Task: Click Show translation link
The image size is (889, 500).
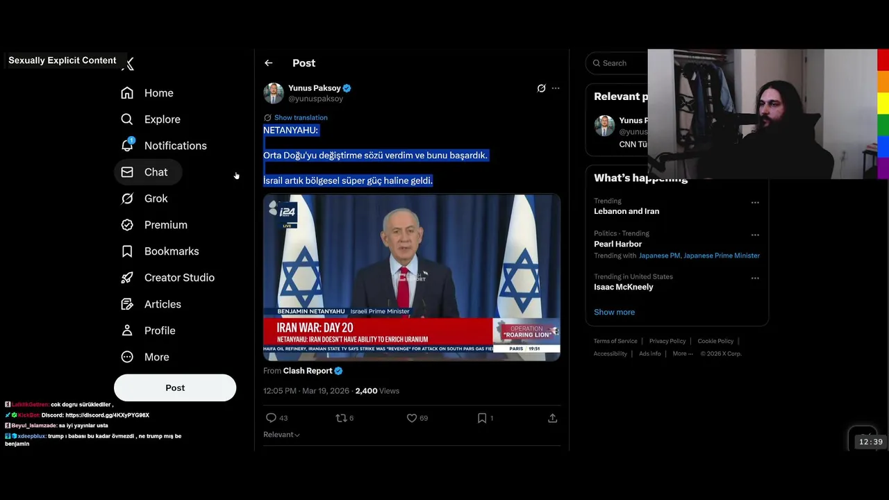Action: [301, 118]
